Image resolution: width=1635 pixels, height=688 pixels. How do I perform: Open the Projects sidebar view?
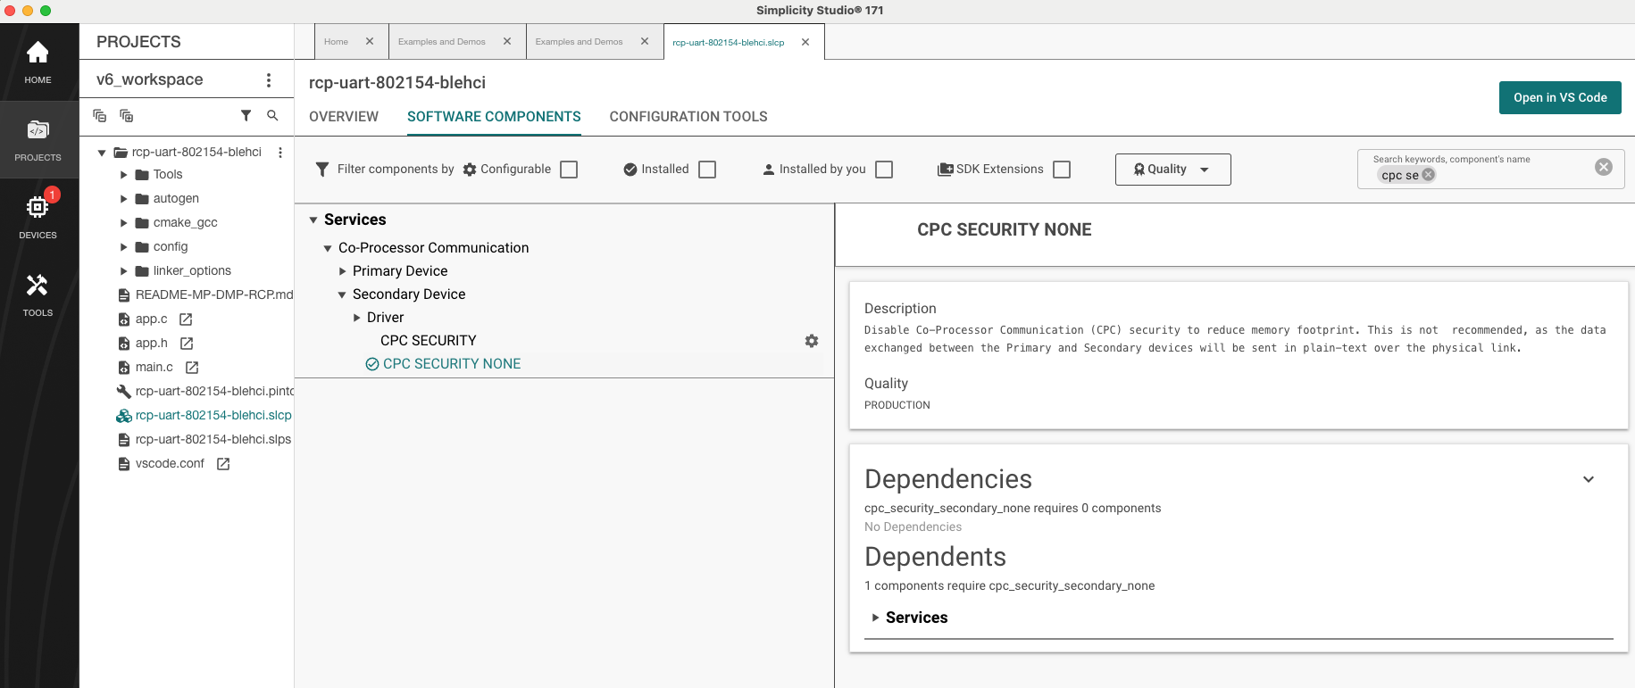(38, 140)
